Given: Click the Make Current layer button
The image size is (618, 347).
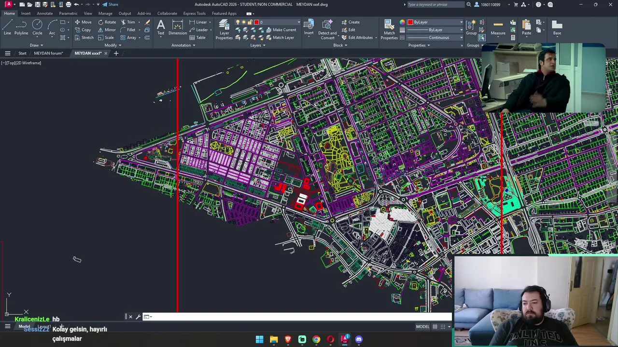Looking at the screenshot, I should pyautogui.click(x=281, y=30).
